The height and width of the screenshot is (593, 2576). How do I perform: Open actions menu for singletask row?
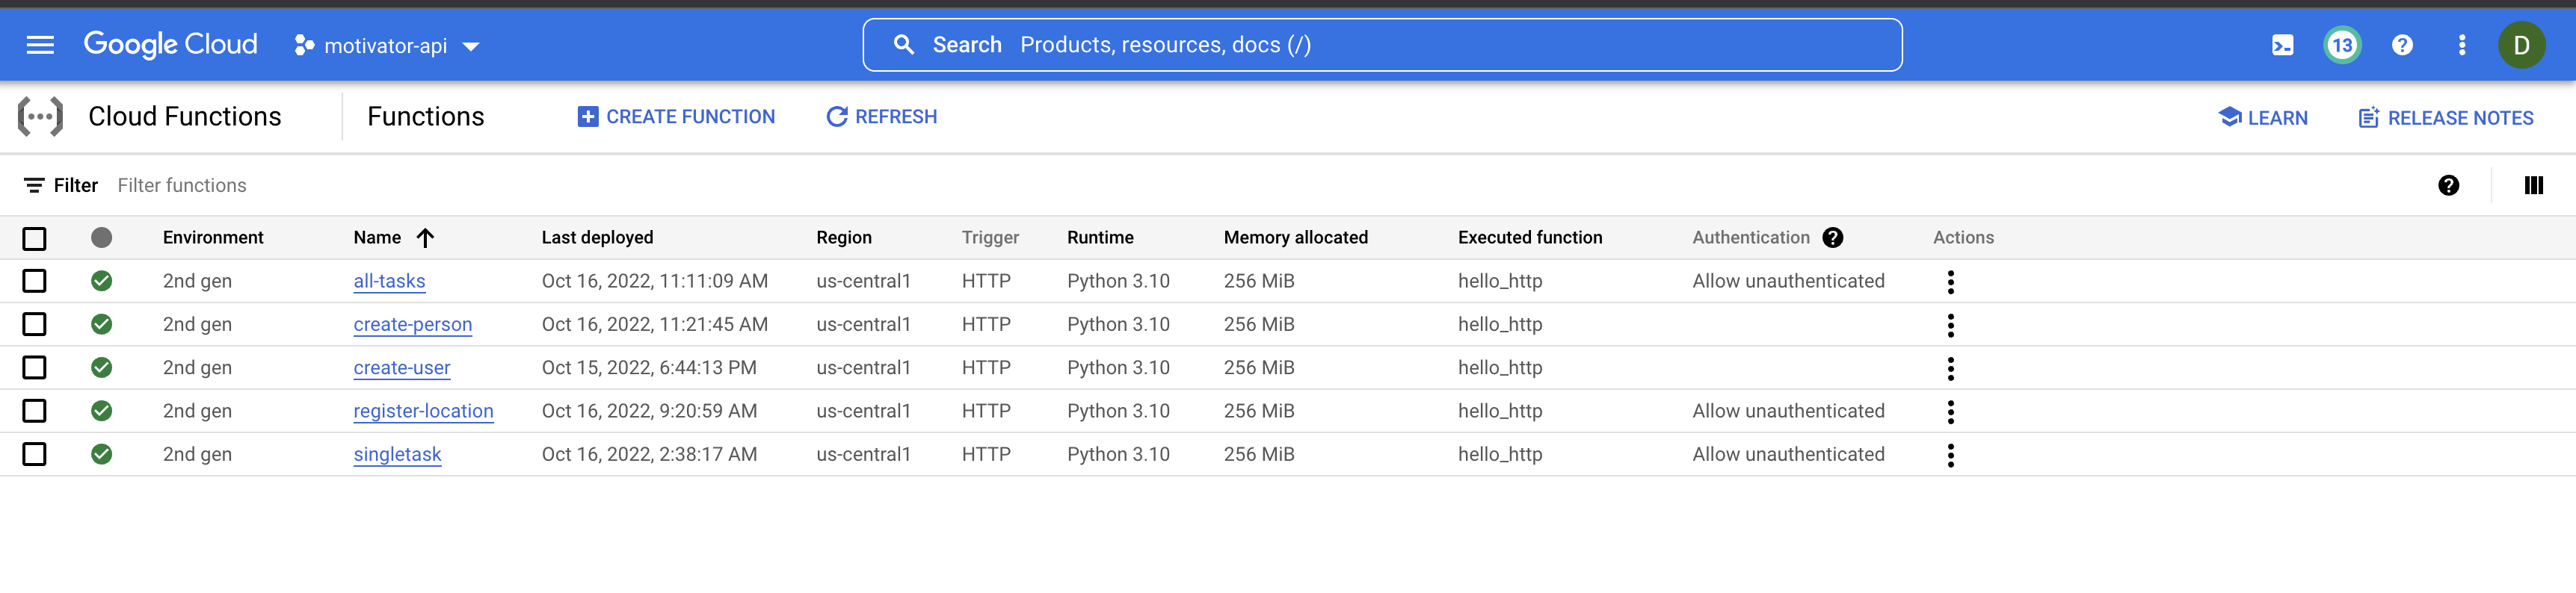(x=1950, y=454)
